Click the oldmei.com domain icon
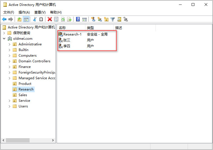 point(10,39)
